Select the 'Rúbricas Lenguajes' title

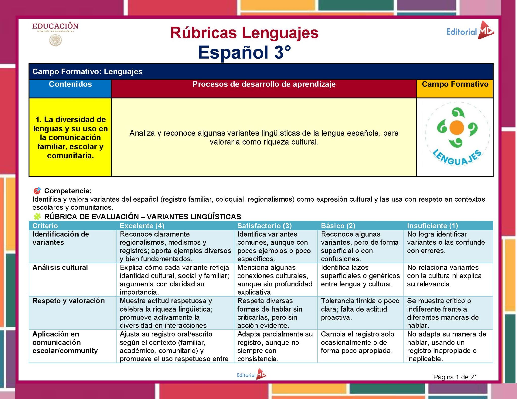click(244, 33)
